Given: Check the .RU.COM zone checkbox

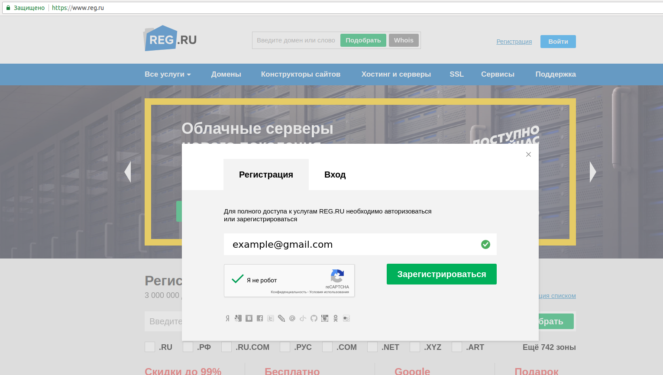Looking at the screenshot, I should click(226, 347).
